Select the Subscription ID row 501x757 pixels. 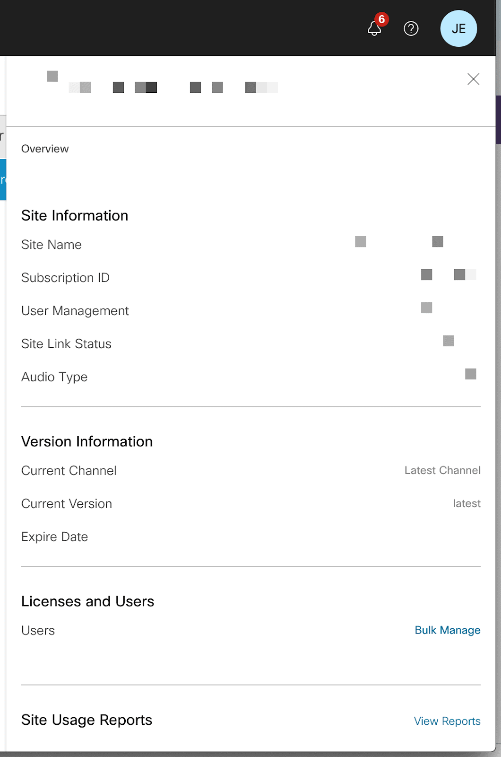point(251,278)
